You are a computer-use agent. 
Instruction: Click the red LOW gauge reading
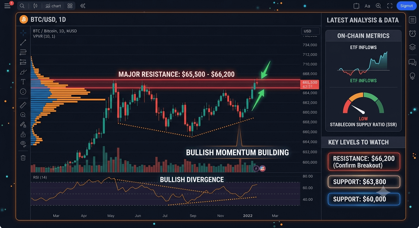363,119
